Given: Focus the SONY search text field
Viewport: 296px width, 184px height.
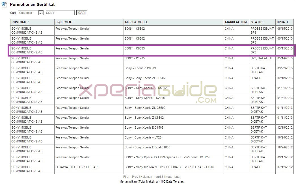Looking at the screenshot, I should pyautogui.click(x=60, y=13).
